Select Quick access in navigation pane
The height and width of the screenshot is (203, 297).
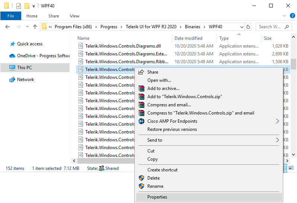29,44
